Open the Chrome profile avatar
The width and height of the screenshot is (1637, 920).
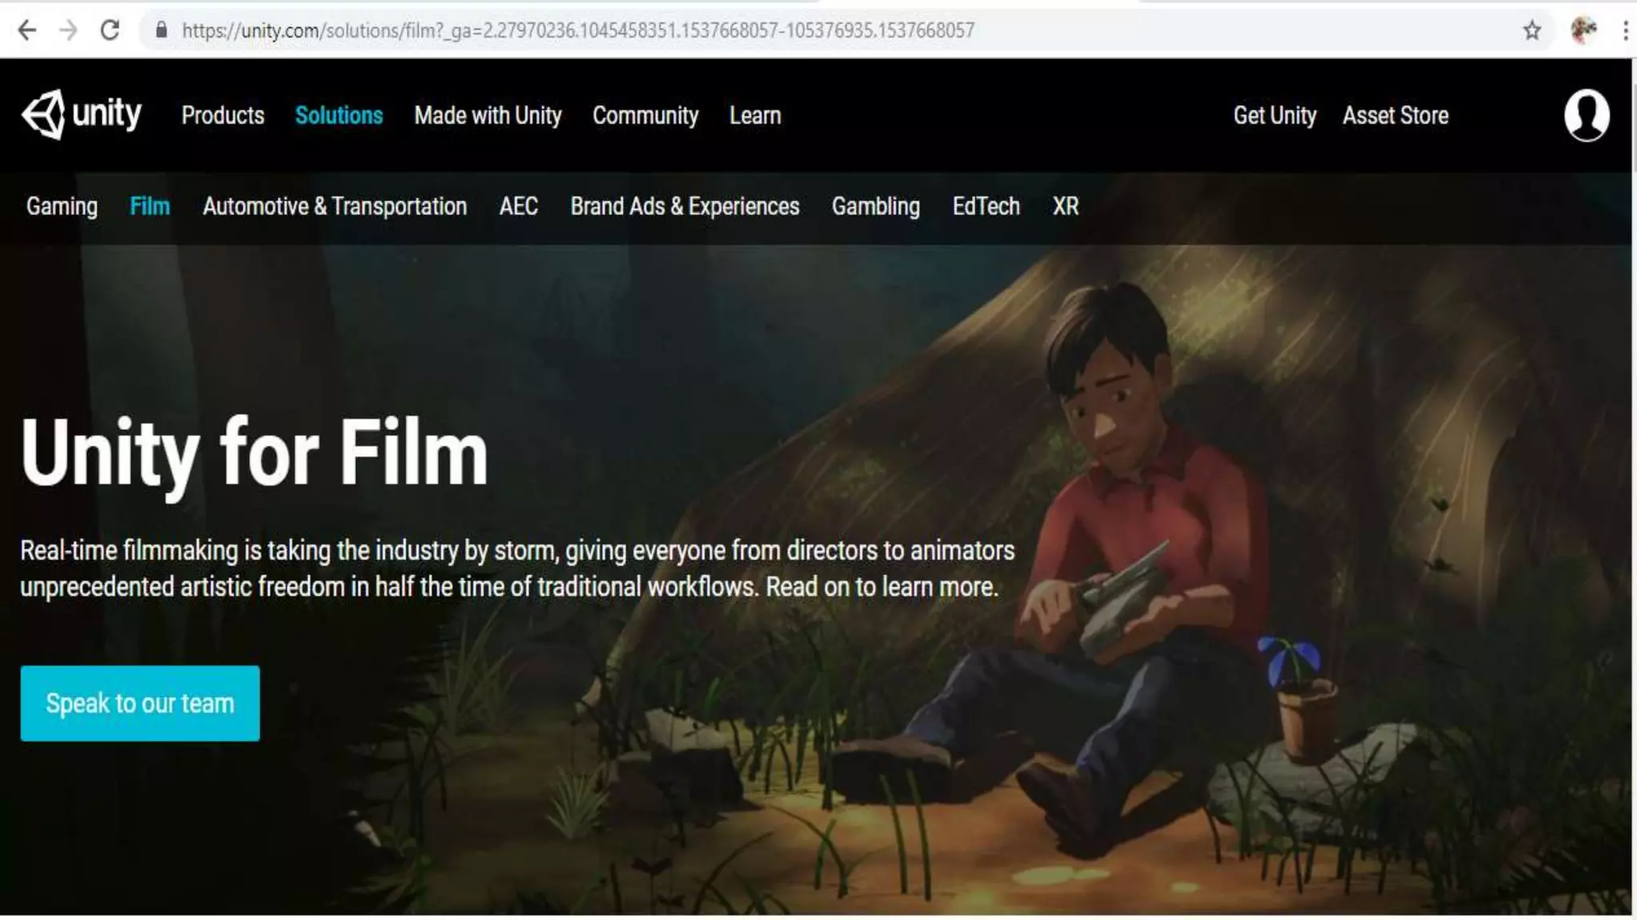pos(1583,30)
